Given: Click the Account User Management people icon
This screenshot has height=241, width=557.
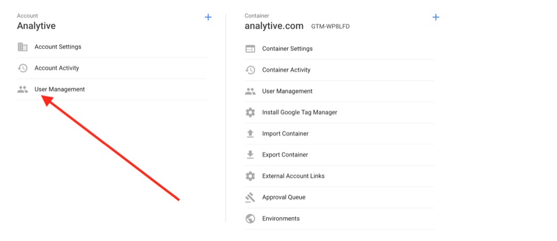Looking at the screenshot, I should (x=23, y=89).
